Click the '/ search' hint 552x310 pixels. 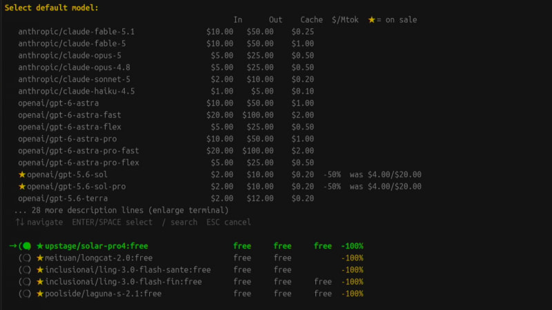(179, 223)
